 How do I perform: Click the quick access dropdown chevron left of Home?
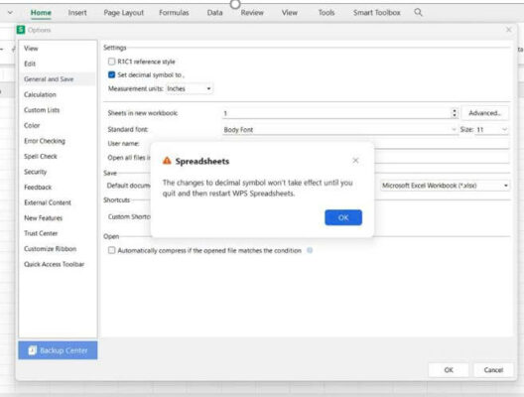point(10,13)
